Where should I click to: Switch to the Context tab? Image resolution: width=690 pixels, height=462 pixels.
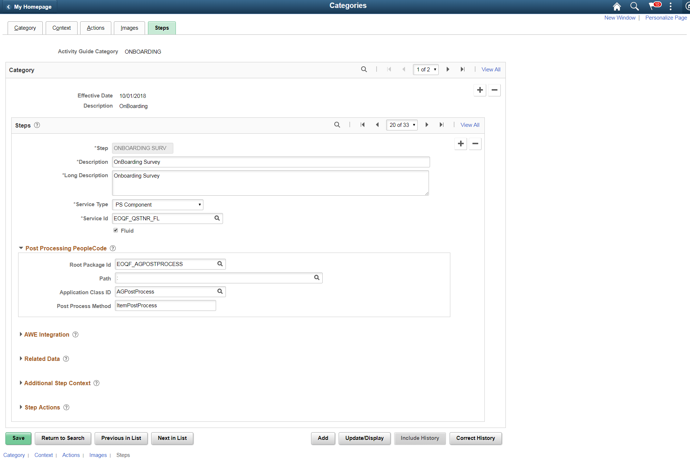pyautogui.click(x=61, y=28)
